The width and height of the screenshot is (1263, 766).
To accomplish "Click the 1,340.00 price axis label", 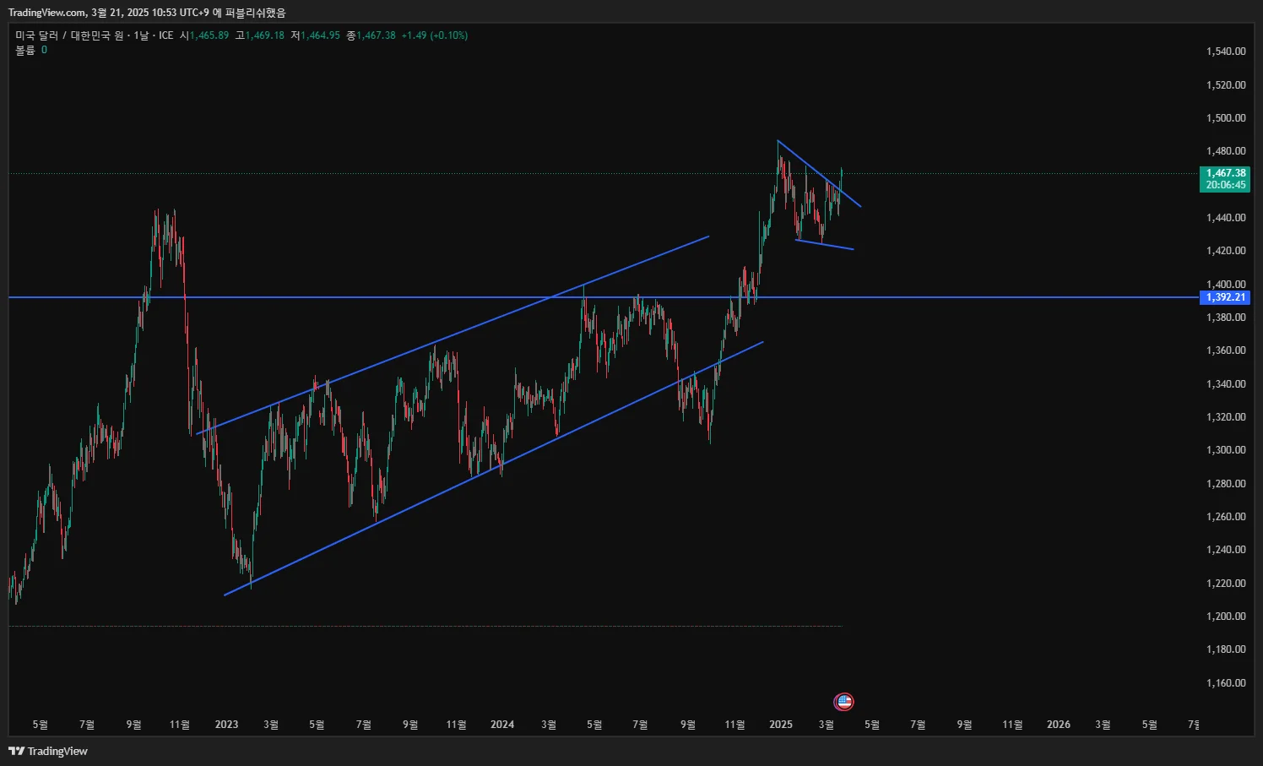I will [1226, 384].
